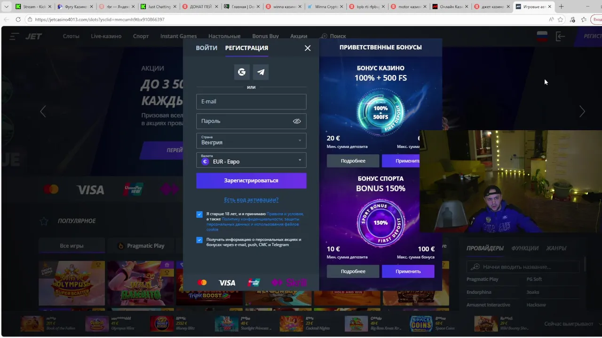
Task: Open the Instant Games menu item
Action: tap(178, 36)
